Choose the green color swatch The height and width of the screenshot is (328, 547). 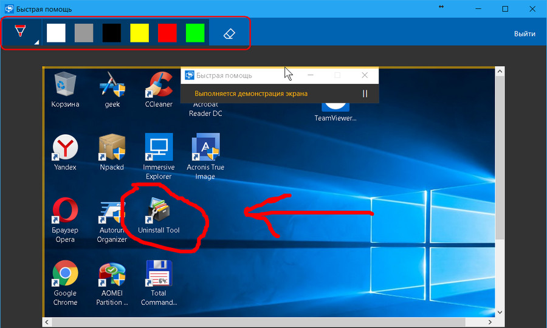click(x=195, y=33)
